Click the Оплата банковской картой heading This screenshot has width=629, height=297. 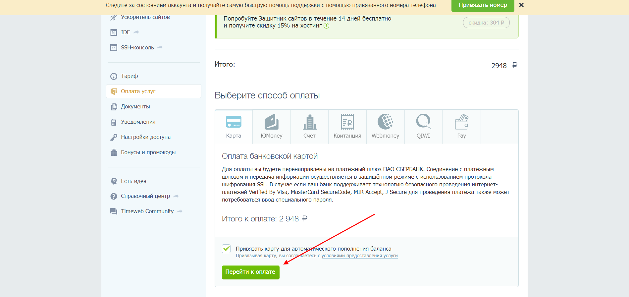click(x=270, y=156)
